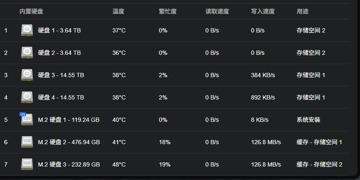Click the HDD icon for 硬盘 2
The width and height of the screenshot is (360, 180).
point(27,53)
